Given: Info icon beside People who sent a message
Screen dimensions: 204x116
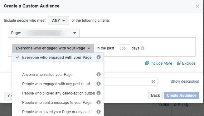Looking at the screenshot, I should point(99,102).
